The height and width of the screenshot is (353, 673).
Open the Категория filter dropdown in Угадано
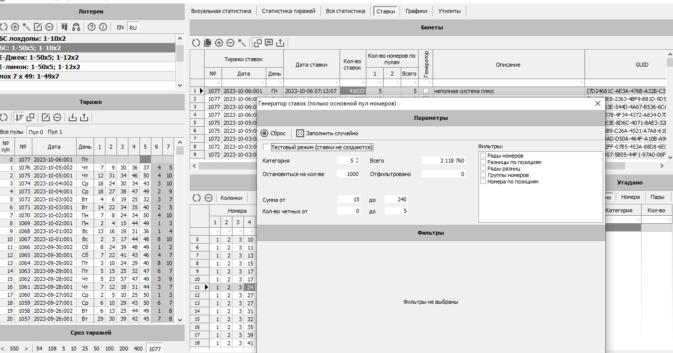(638, 219)
